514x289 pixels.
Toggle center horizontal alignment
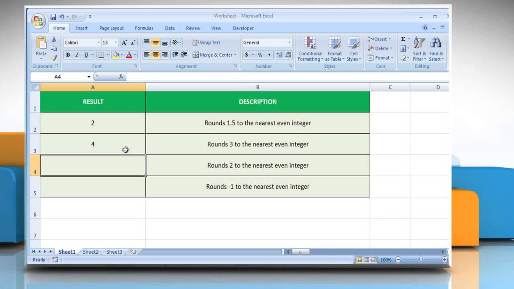pos(155,55)
